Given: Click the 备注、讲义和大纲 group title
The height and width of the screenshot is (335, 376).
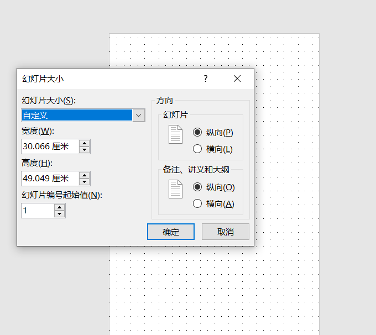Looking at the screenshot, I should pyautogui.click(x=196, y=170).
